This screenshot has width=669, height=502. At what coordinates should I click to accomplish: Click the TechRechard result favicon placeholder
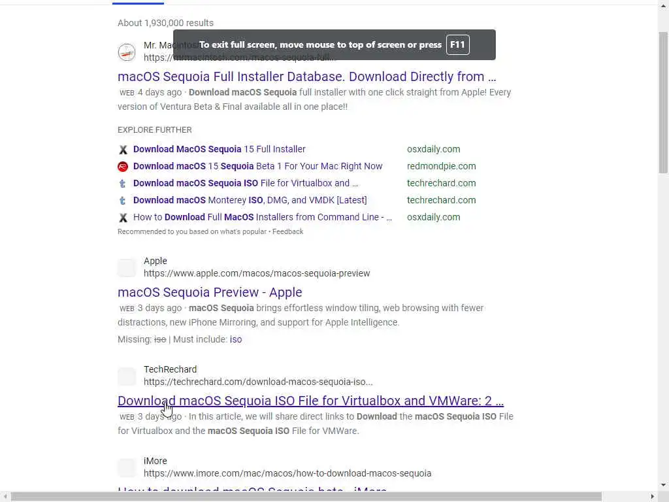[x=127, y=376]
